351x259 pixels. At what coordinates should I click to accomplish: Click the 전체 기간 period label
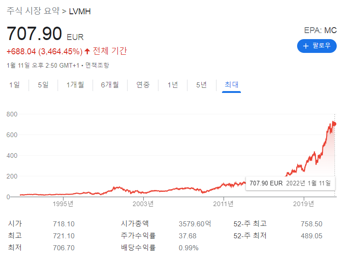[110, 51]
